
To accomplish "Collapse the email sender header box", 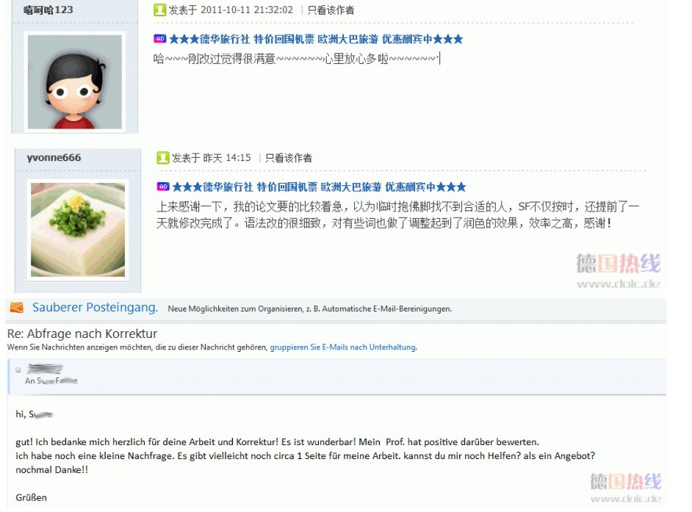I will pos(18,370).
